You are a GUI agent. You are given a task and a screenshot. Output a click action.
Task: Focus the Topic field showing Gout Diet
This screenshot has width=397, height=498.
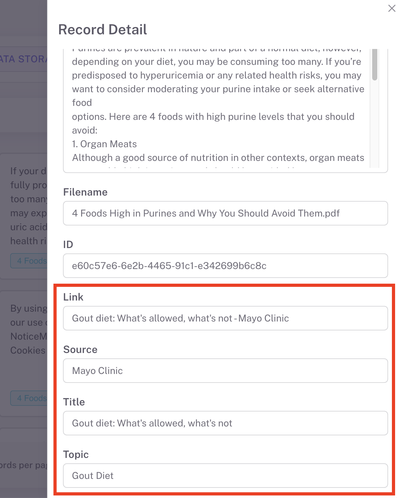[225, 475]
